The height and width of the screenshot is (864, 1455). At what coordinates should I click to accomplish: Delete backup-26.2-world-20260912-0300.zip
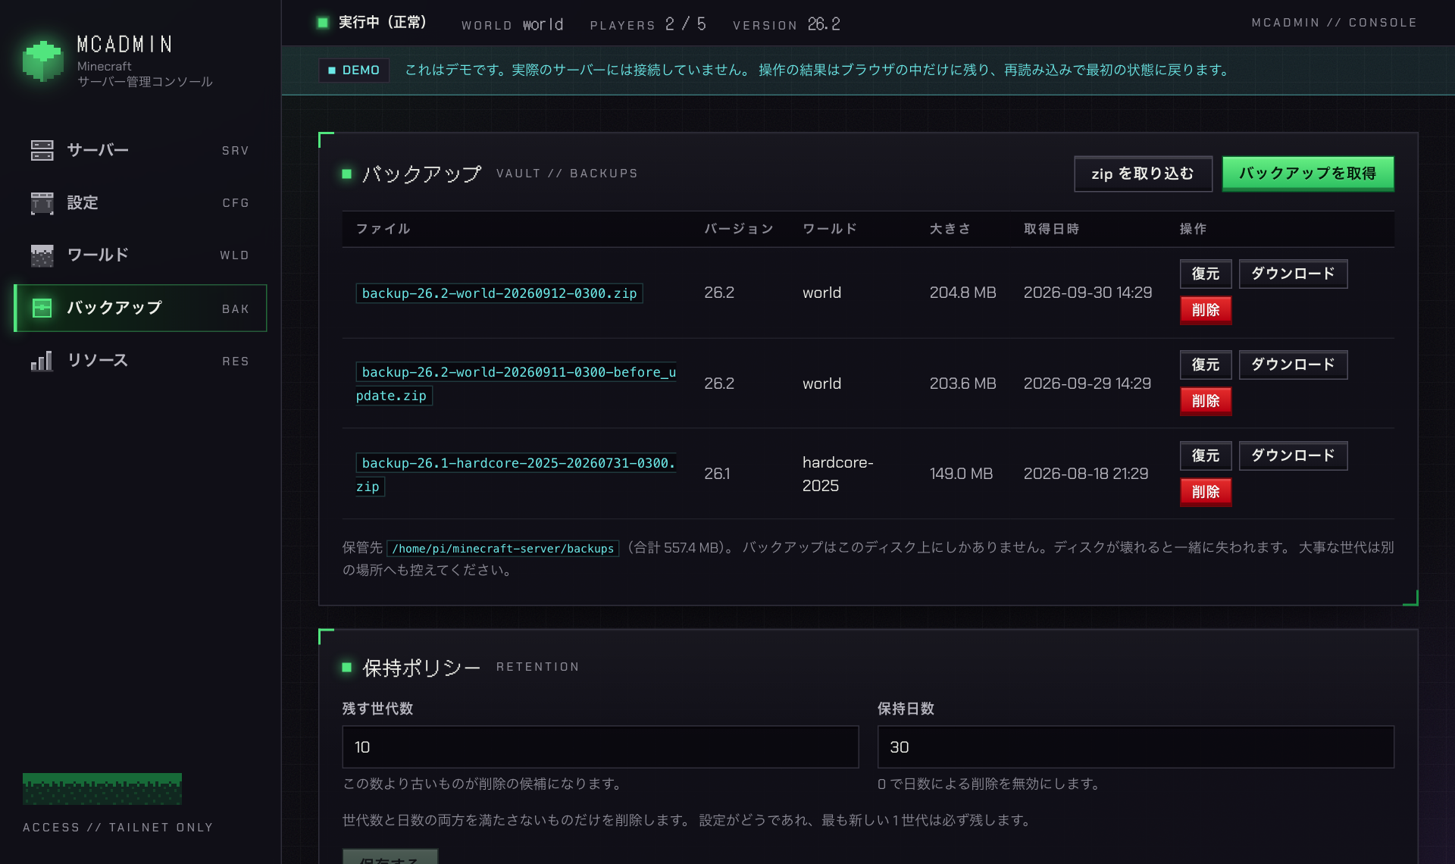tap(1206, 310)
